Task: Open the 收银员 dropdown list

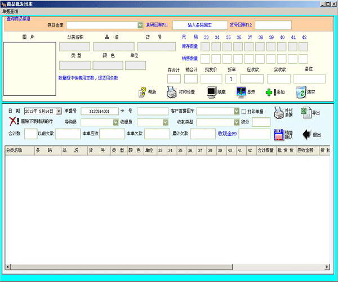Action: [165, 122]
